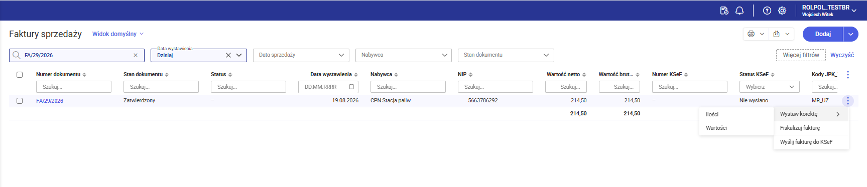Focus Stan dokumentu column search field

click(161, 87)
